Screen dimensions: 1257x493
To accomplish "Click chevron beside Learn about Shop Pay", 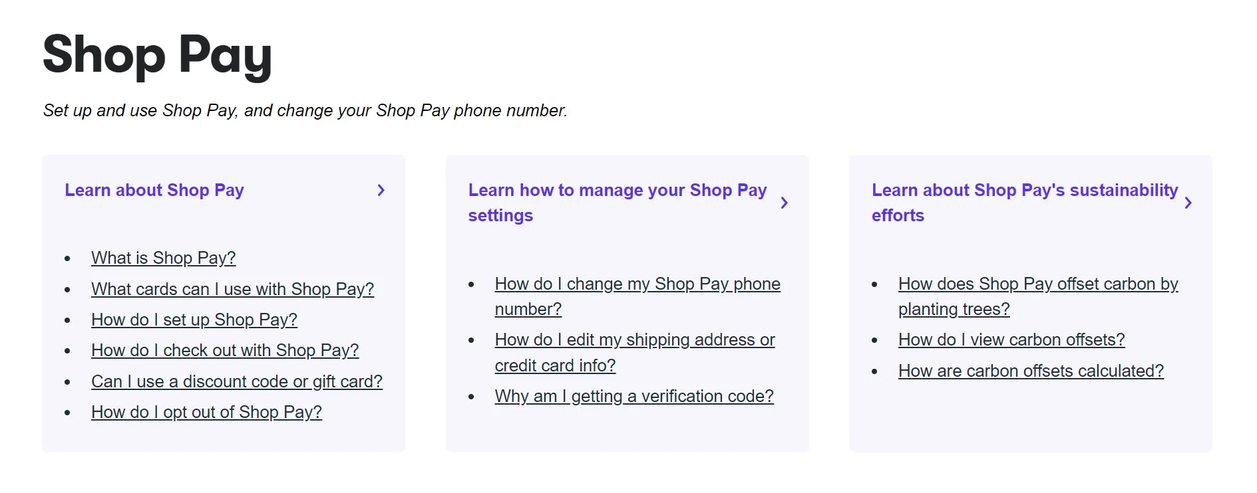I will [381, 191].
